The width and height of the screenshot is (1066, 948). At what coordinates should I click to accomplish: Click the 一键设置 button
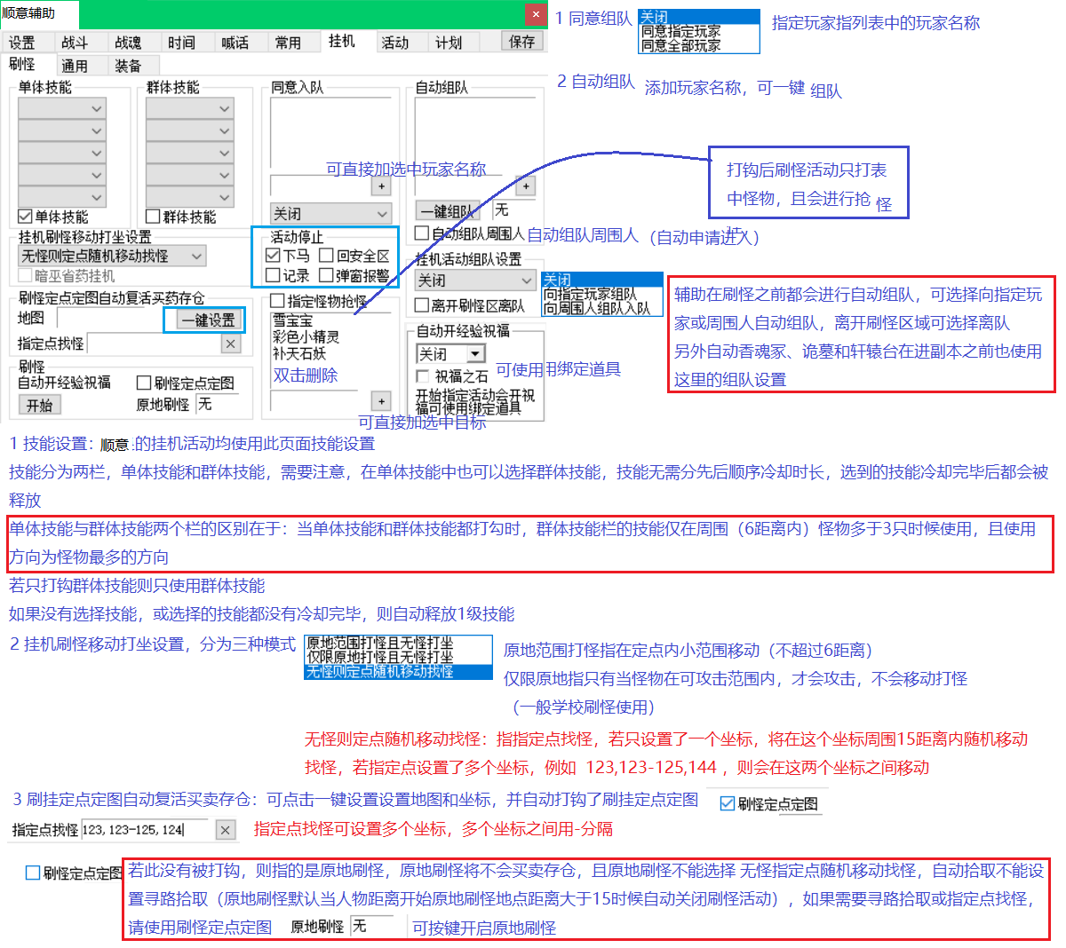tap(209, 320)
